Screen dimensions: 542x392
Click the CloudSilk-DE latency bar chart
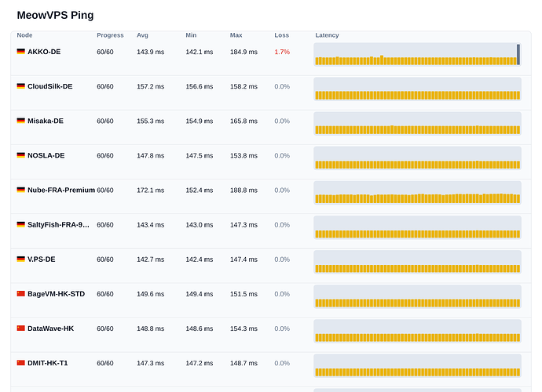[x=417, y=89]
